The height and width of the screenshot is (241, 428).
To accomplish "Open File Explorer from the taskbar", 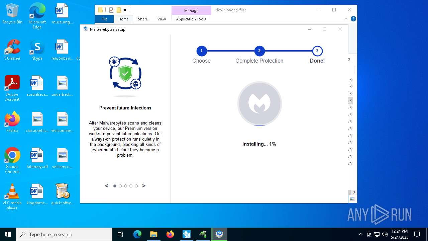I will pos(153,234).
